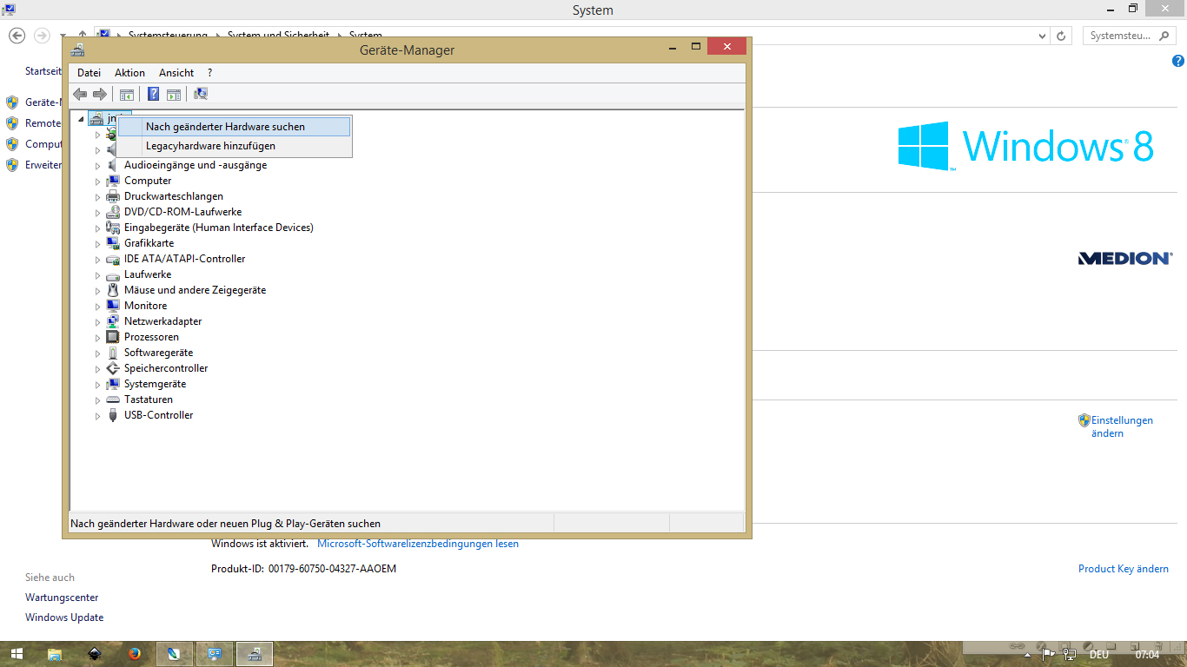The image size is (1187, 667).
Task: Click the refresh button in System address bar
Action: pyautogui.click(x=1061, y=36)
